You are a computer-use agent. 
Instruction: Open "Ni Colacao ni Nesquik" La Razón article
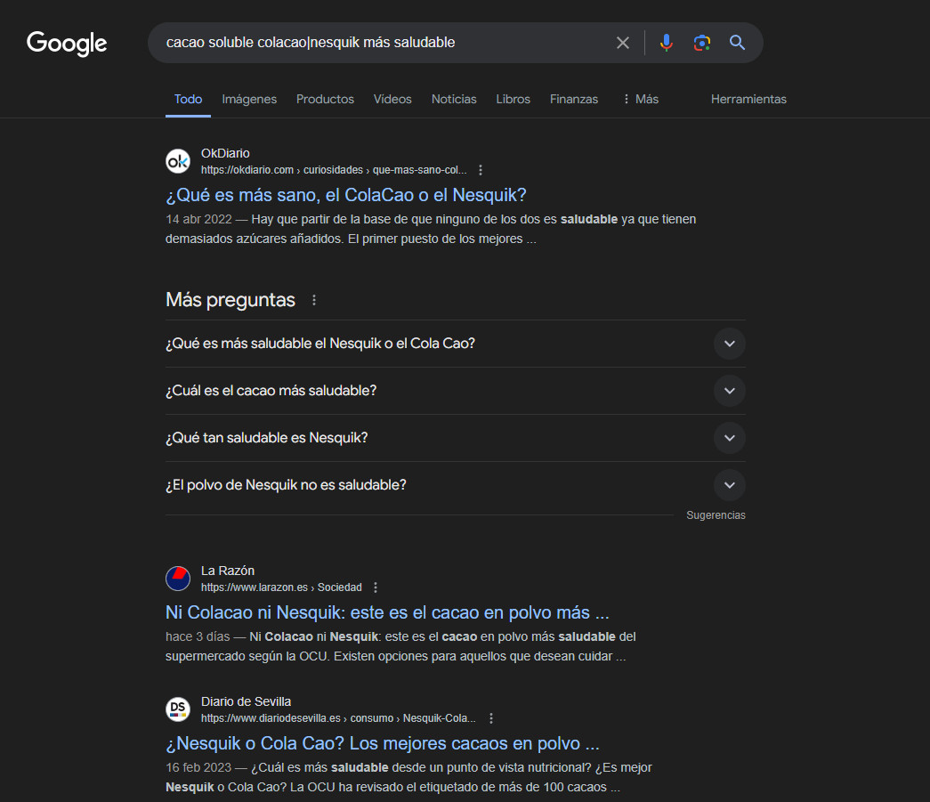(387, 612)
